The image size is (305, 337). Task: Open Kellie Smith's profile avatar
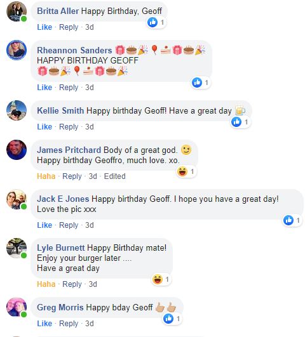tap(17, 110)
